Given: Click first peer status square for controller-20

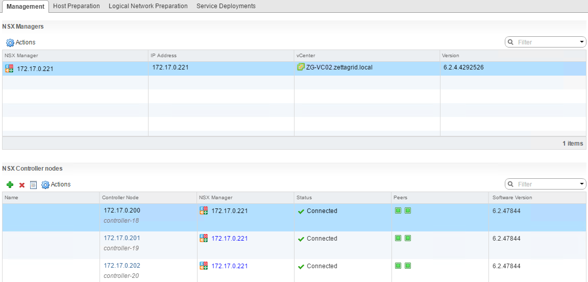Looking at the screenshot, I should click(x=398, y=266).
